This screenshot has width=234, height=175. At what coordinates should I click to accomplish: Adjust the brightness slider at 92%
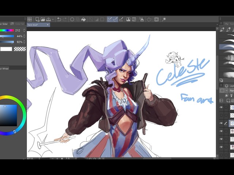(7, 42)
